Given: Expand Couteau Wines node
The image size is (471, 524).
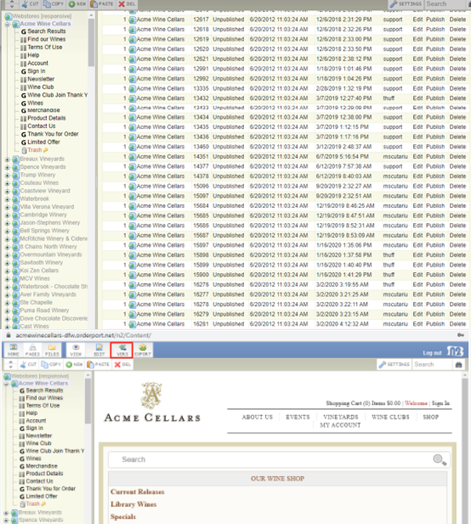Looking at the screenshot, I should [7, 184].
